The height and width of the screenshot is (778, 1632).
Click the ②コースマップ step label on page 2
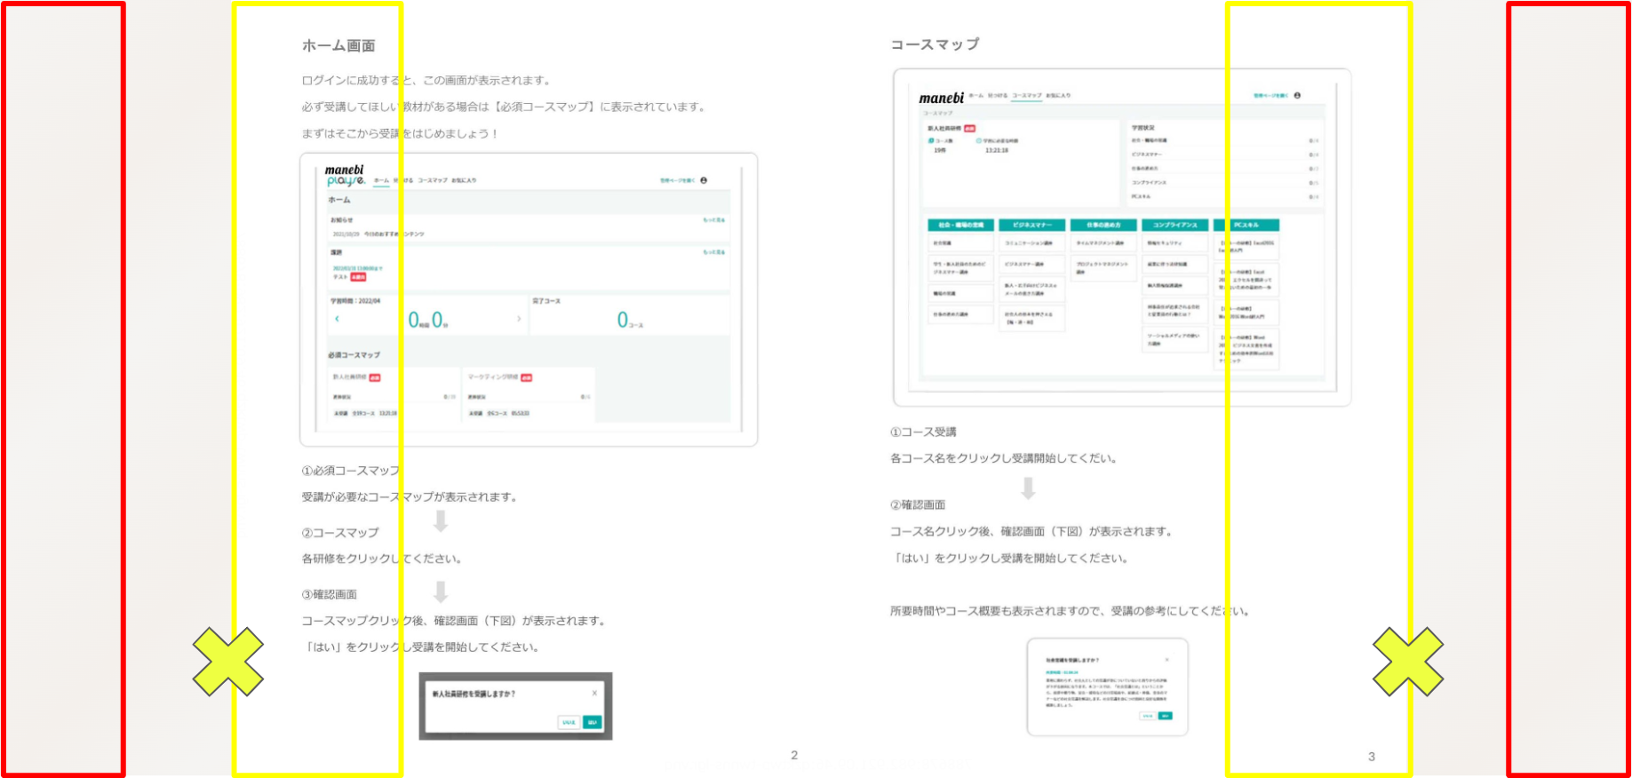[340, 533]
